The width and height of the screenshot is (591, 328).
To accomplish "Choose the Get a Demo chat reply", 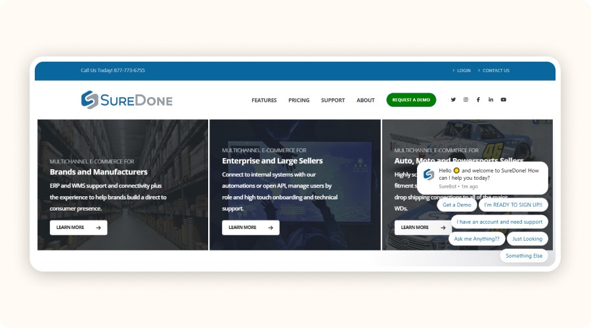I will 457,205.
